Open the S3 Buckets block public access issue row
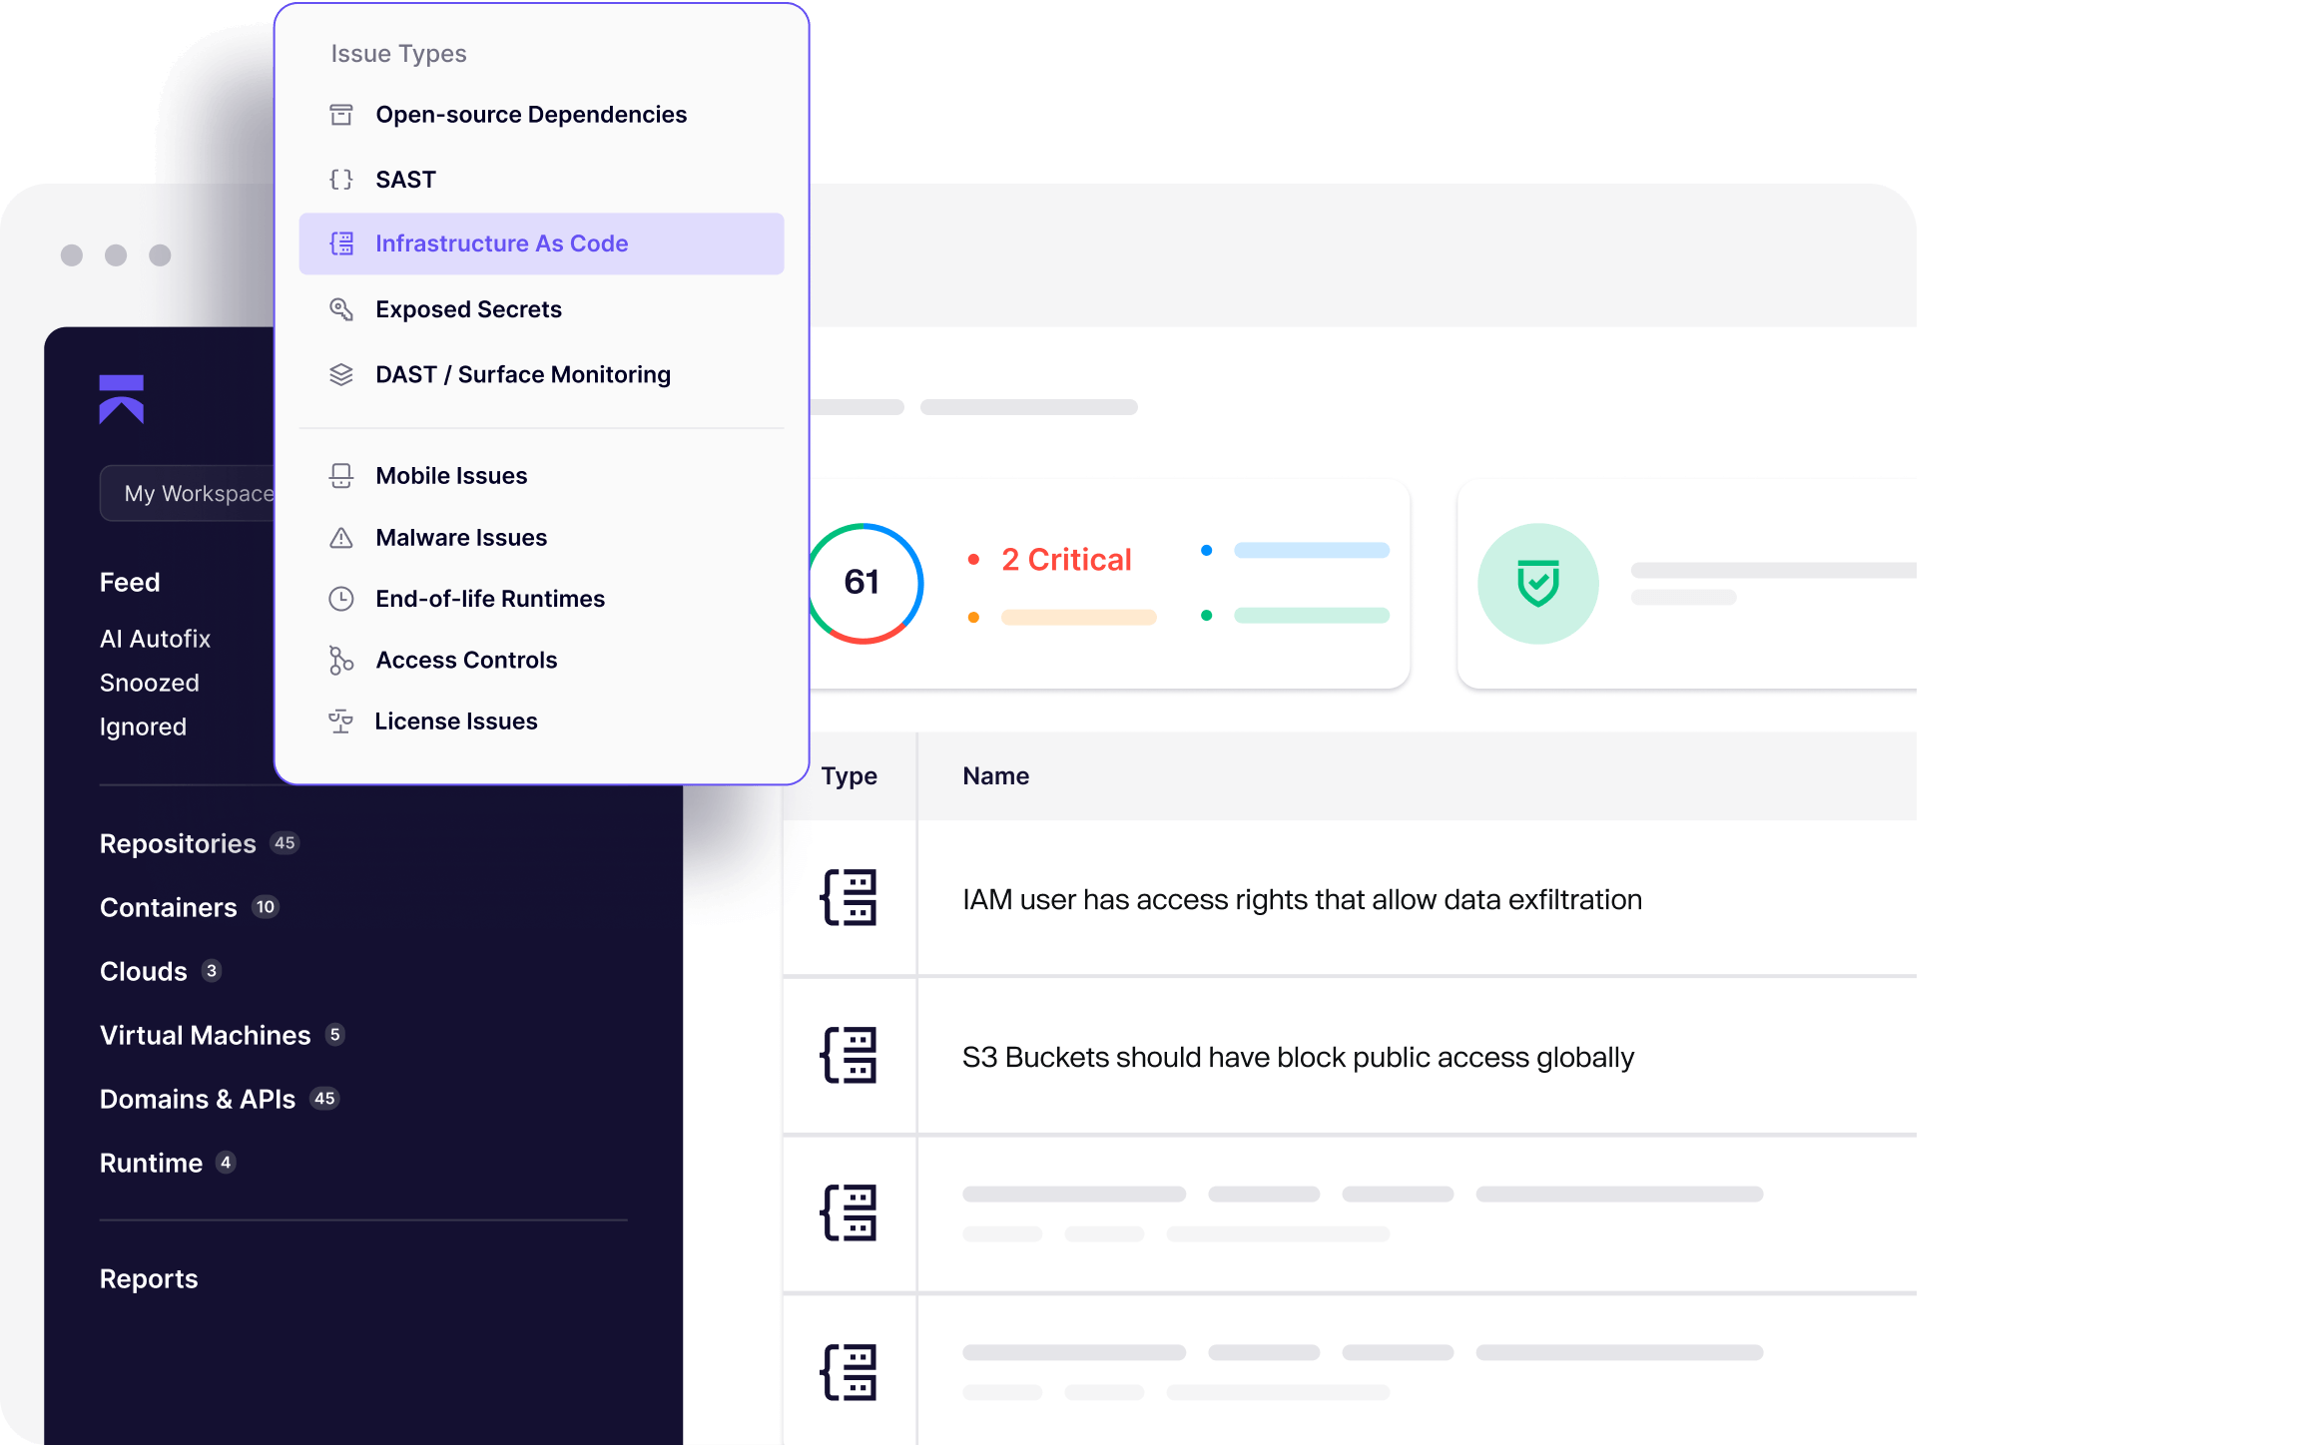Screen dimensions: 2319x1446 (1298, 1057)
